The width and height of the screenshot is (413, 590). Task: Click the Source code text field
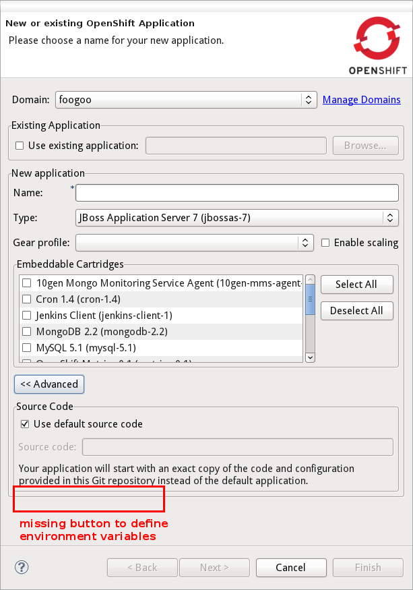[x=238, y=447]
